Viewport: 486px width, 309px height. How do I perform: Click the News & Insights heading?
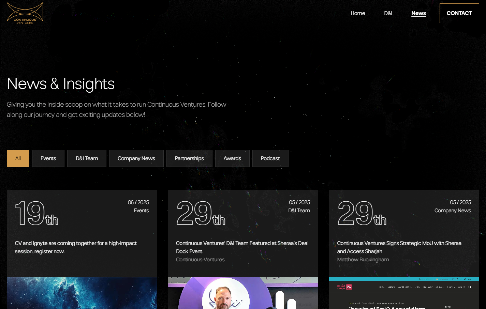click(x=61, y=84)
